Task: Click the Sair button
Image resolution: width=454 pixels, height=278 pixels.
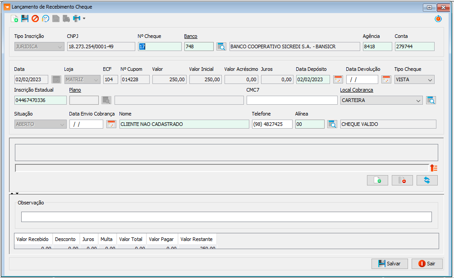Action: click(427, 264)
